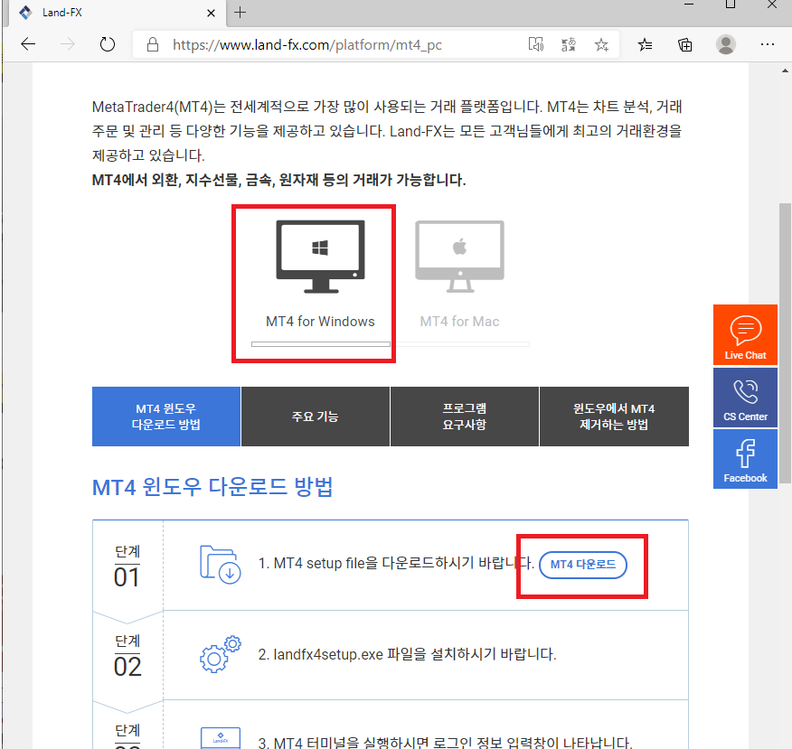The image size is (792, 749).
Task: Click the landfx4setup.exe step 2 text
Action: click(x=407, y=655)
